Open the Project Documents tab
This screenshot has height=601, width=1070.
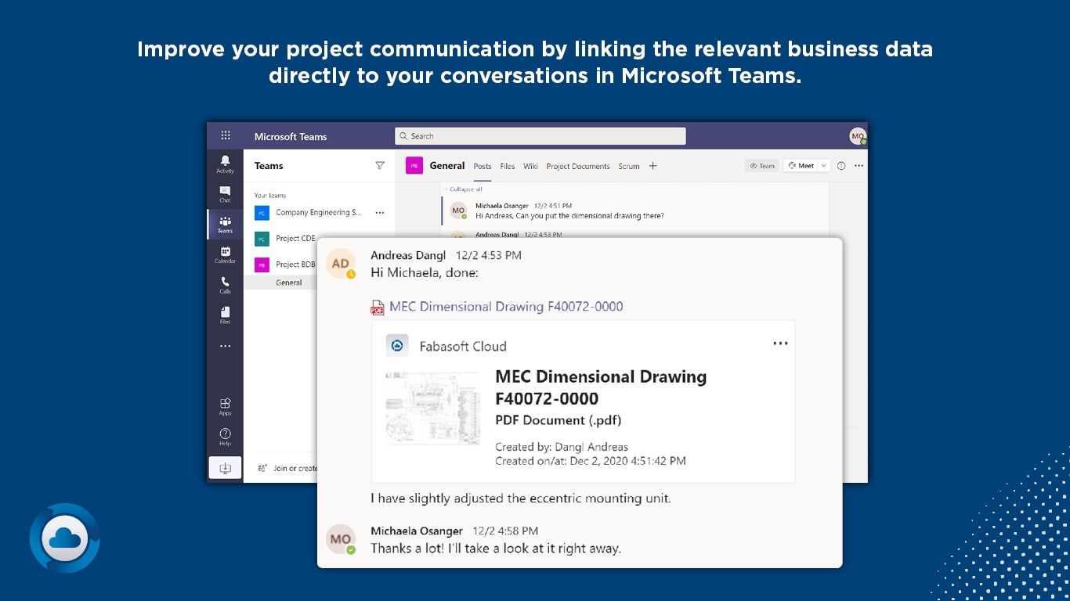[578, 166]
